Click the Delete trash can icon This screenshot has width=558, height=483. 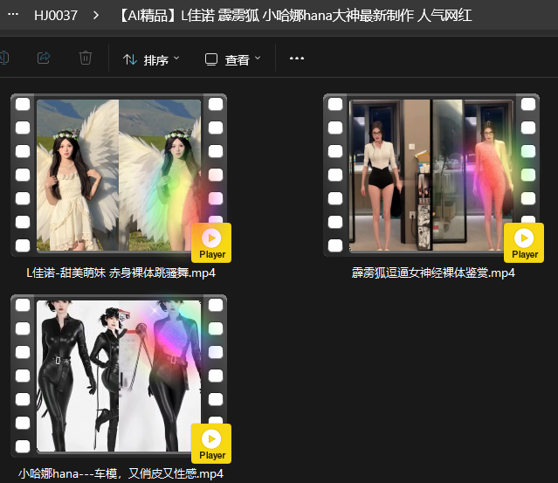coord(86,59)
